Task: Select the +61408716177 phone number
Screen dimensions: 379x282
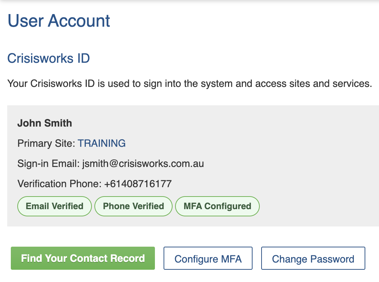Action: point(138,184)
